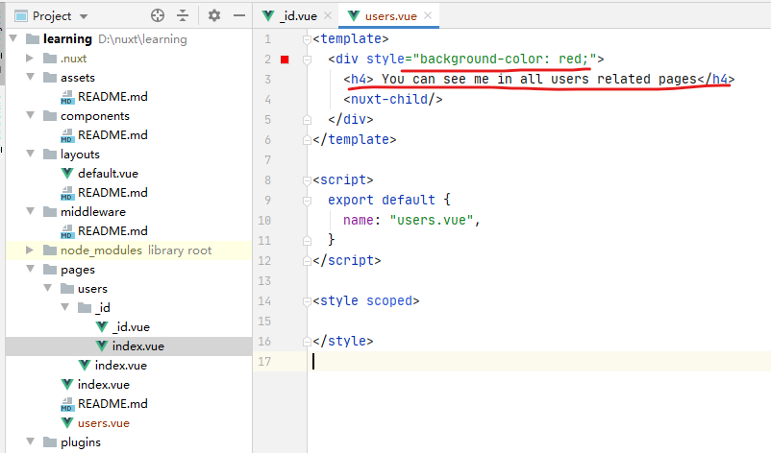Click the Vue icon on users.vue tab

354,16
